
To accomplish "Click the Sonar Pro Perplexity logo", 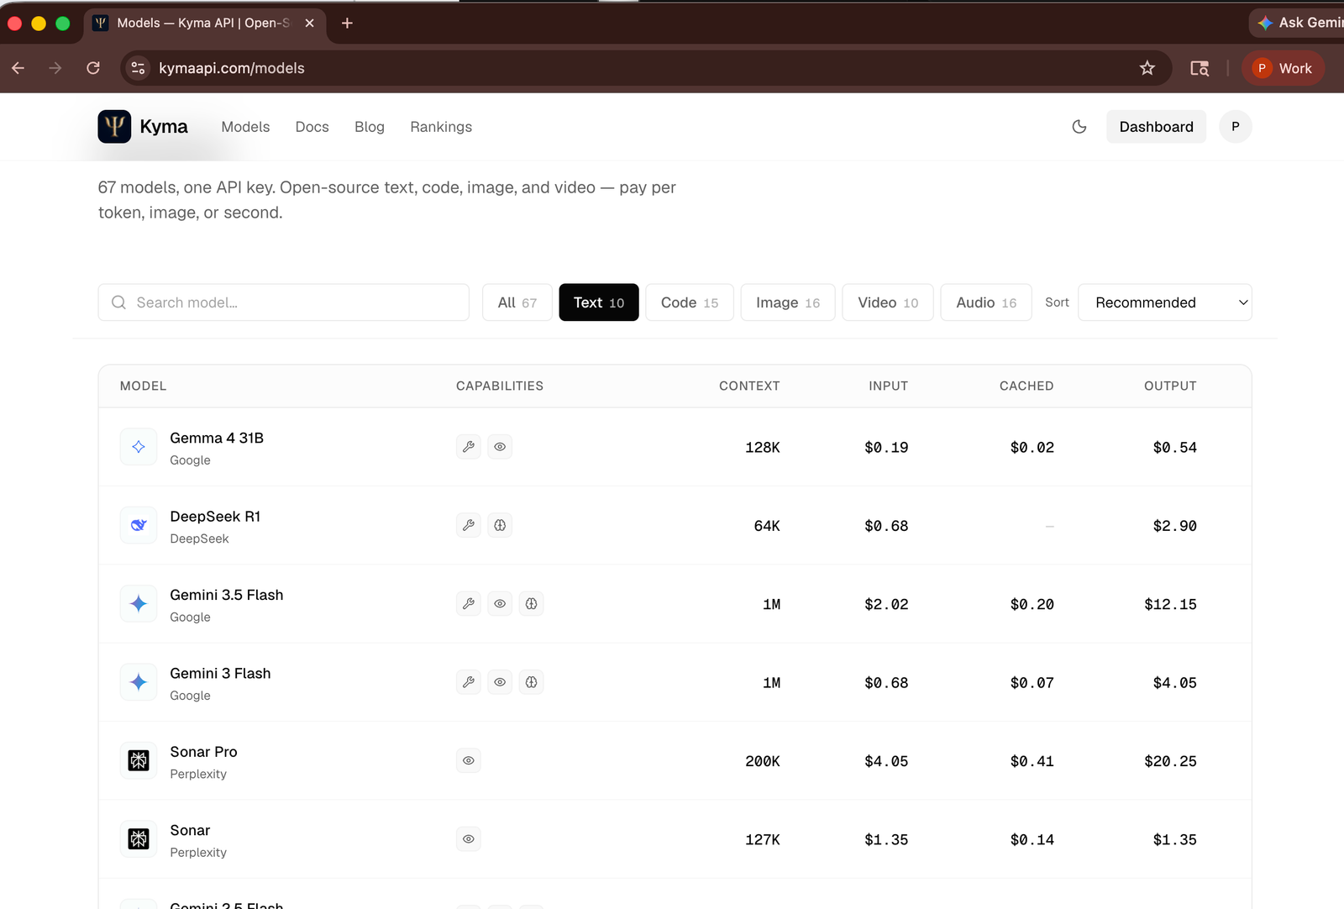I will tap(139, 760).
